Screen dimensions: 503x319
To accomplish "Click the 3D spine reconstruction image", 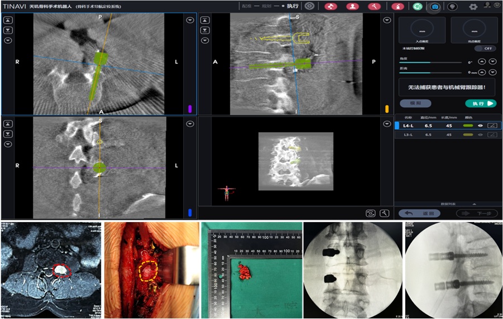I will point(296,161).
